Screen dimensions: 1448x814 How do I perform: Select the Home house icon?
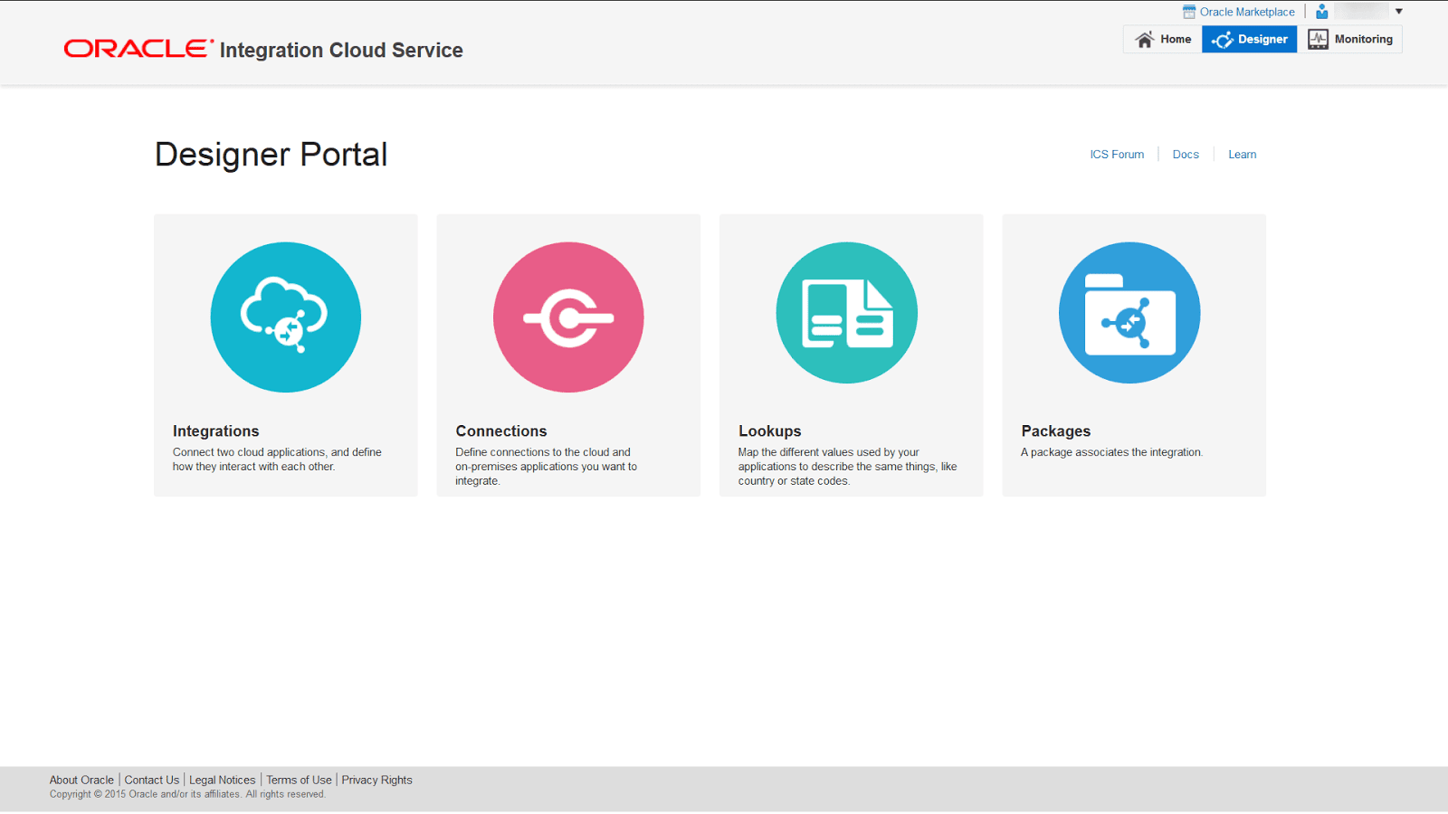1144,39
